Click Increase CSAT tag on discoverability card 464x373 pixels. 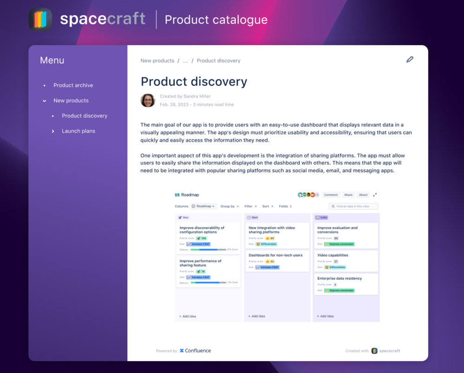(198, 244)
